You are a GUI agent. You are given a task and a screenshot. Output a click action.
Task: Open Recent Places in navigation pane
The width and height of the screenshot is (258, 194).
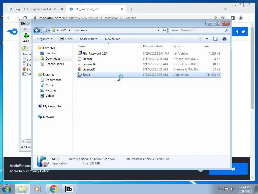(52, 64)
